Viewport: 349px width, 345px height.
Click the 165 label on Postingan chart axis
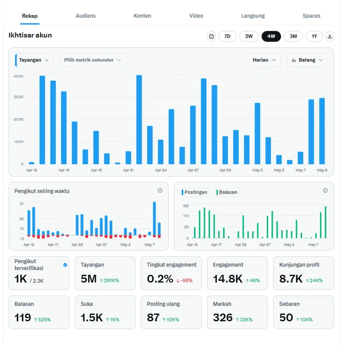186,206
